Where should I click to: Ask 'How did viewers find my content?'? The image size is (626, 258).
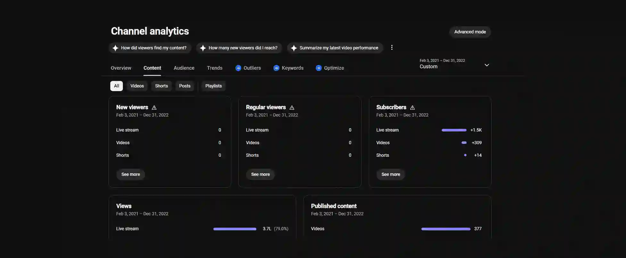150,48
